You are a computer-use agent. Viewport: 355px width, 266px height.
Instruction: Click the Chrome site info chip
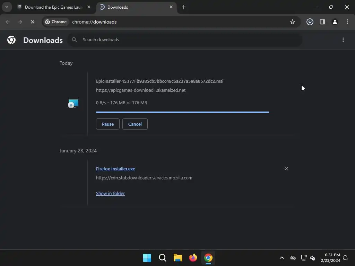[56, 22]
